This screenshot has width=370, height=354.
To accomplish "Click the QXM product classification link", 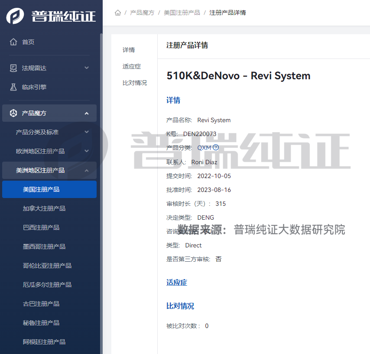I will tap(204, 148).
